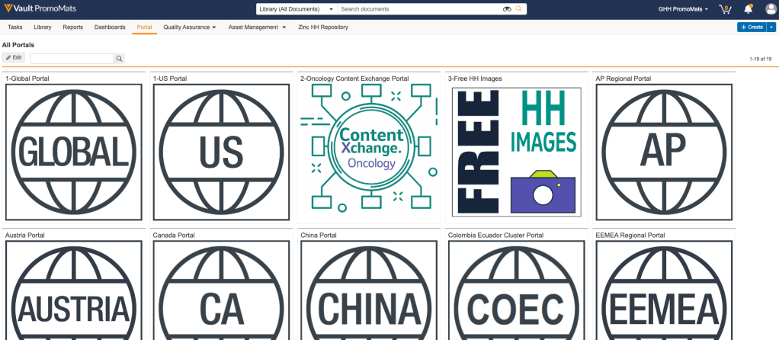Open the Free HH Images thumbnail
779x340 pixels.
516,152
